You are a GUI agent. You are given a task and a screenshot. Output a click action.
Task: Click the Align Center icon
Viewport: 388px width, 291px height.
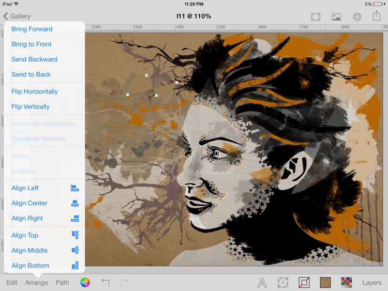pos(74,203)
